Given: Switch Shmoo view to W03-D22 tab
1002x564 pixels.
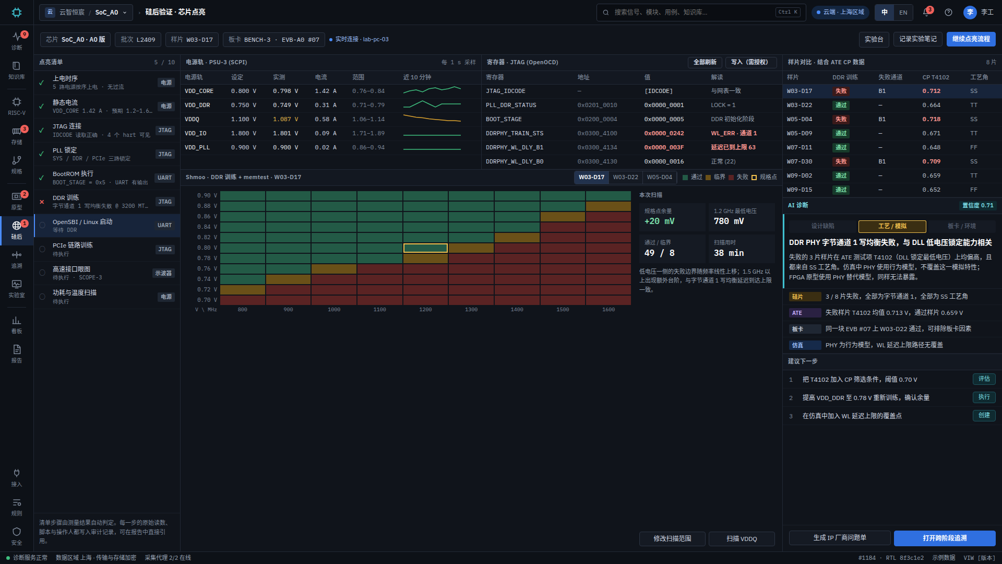Looking at the screenshot, I should click(625, 177).
